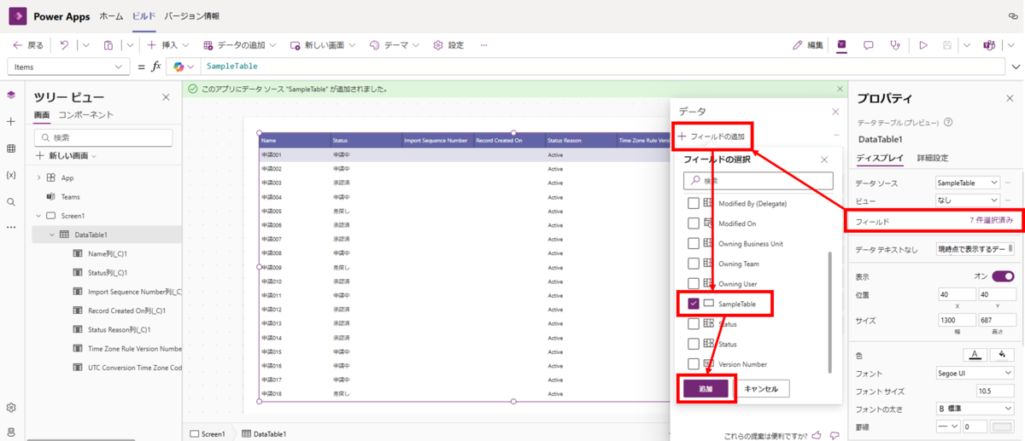This screenshot has height=441, width=1025.
Task: Check the Owning Team checkbox
Action: [x=694, y=264]
